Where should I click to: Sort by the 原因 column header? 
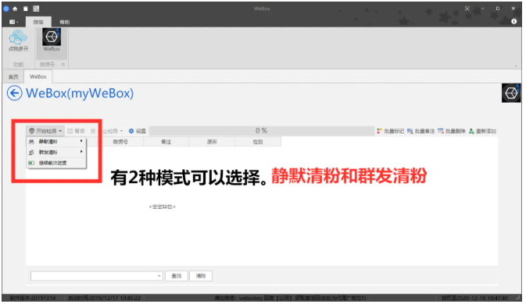click(x=212, y=142)
